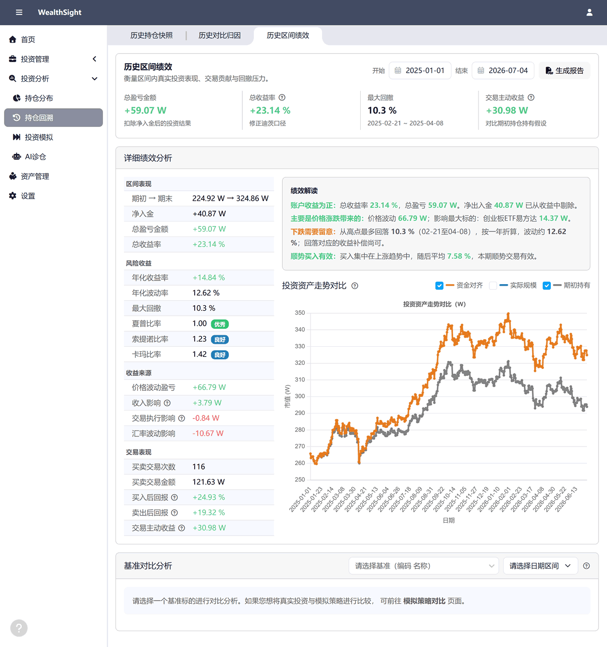Click the briefcase icon for 投资管理

click(x=13, y=59)
